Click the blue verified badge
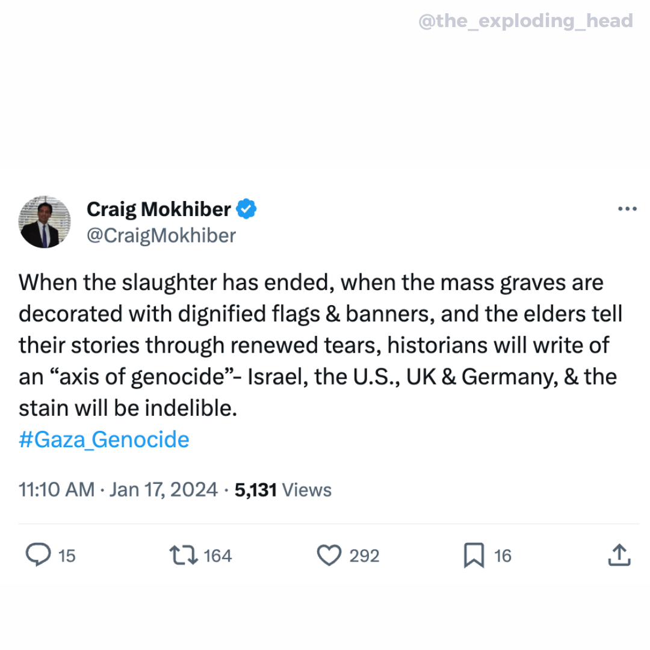The height and width of the screenshot is (650, 650). tap(246, 209)
